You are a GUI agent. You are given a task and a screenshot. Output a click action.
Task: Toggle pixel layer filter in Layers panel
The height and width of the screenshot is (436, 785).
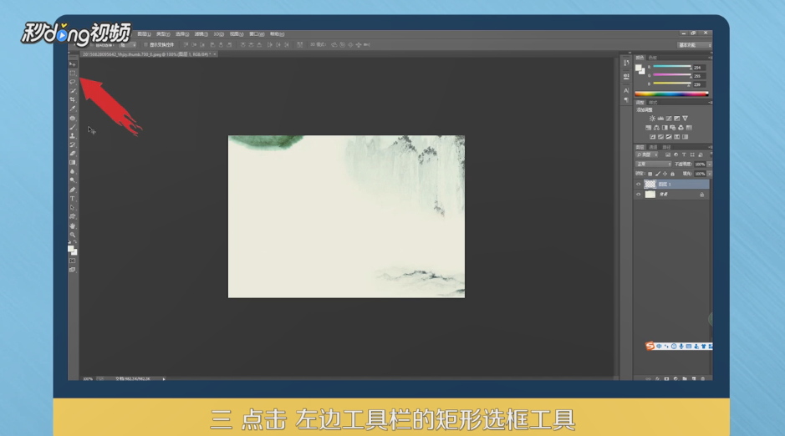[668, 155]
